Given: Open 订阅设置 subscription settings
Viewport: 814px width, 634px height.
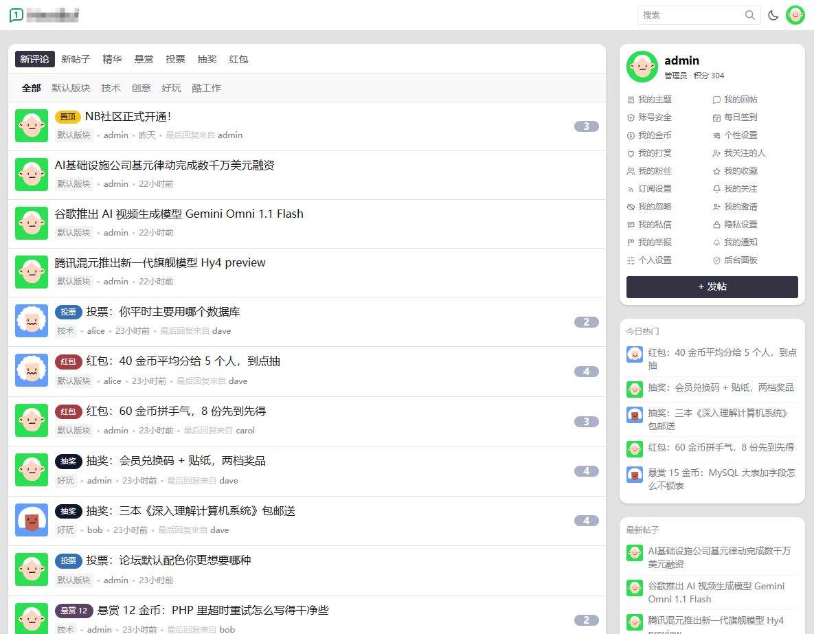Looking at the screenshot, I should click(x=649, y=189).
